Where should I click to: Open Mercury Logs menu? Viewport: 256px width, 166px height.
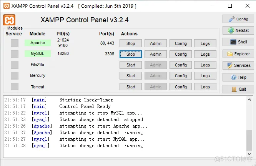pos(205,76)
